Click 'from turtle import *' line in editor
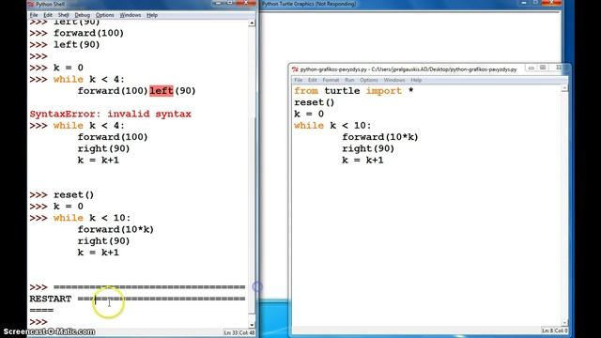This screenshot has width=601, height=338. (354, 91)
